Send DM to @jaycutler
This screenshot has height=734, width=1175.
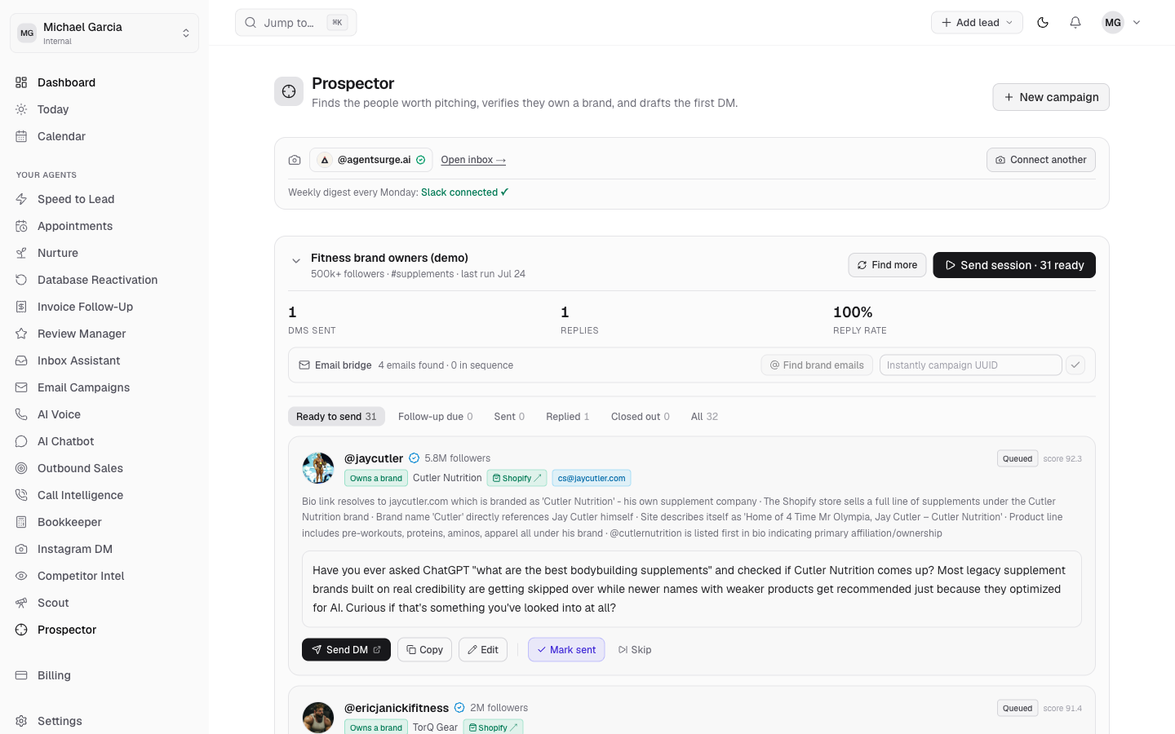click(x=346, y=650)
